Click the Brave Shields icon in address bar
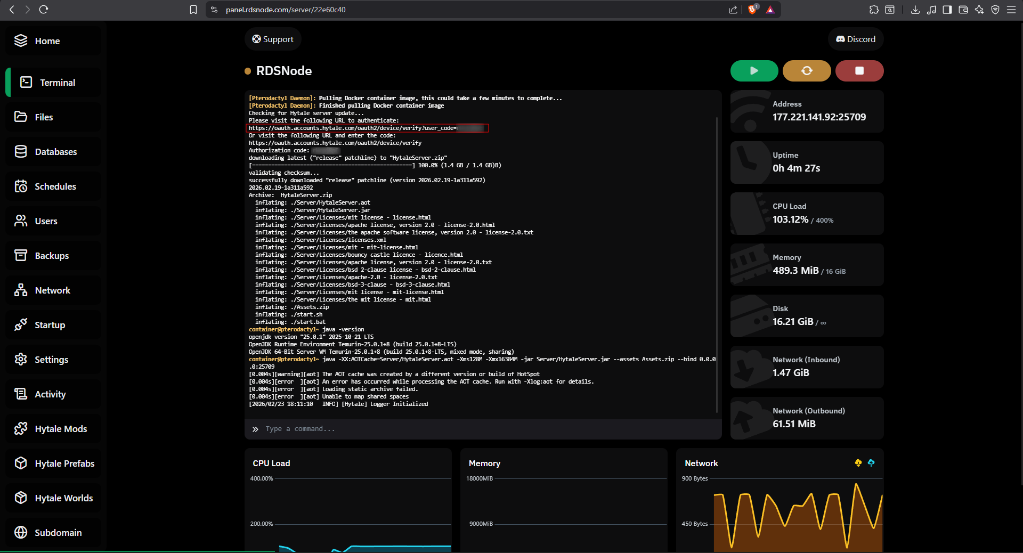This screenshot has height=553, width=1023. [752, 10]
